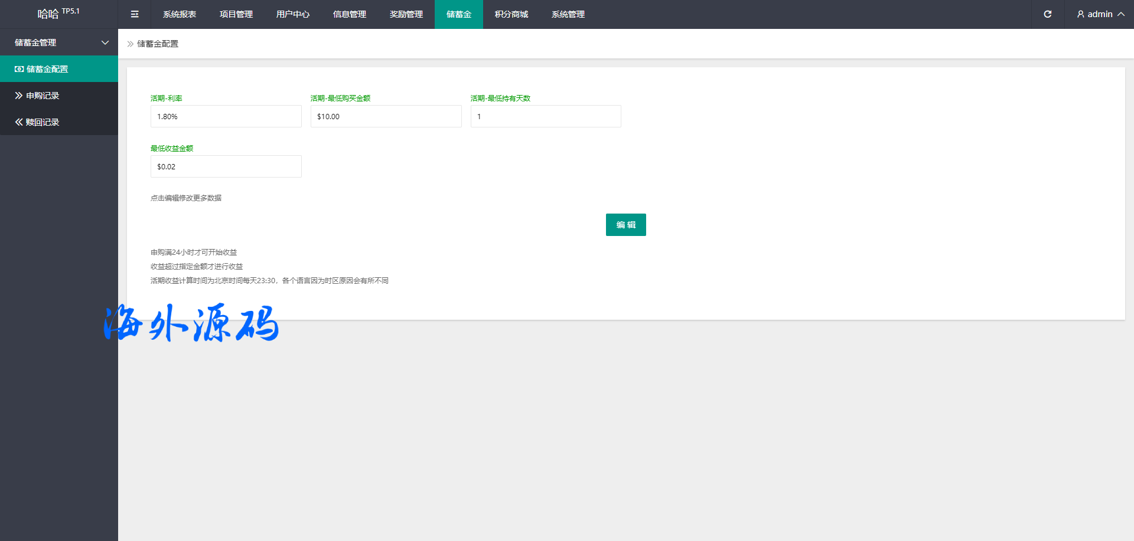The height and width of the screenshot is (541, 1134).
Task: Click the breadcrumb double-chevron icon
Action: pyautogui.click(x=131, y=44)
